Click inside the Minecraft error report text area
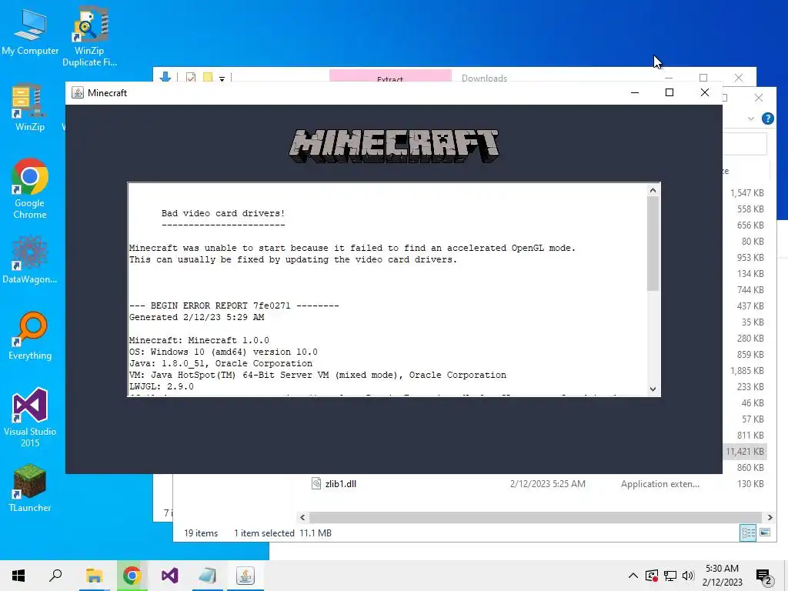Screen dimensions: 788x591 point(387,289)
